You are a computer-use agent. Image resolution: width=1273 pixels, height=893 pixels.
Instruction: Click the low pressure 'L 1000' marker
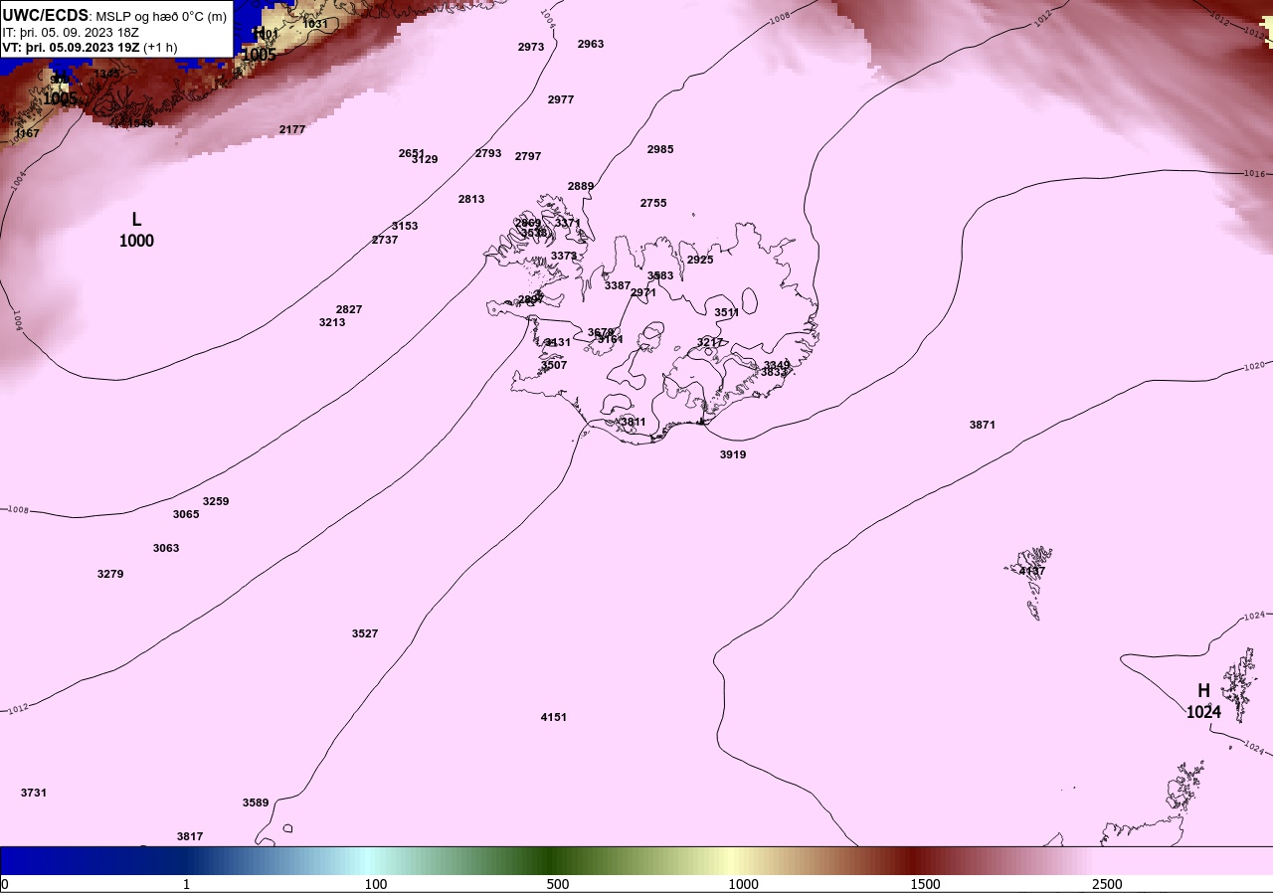[136, 230]
